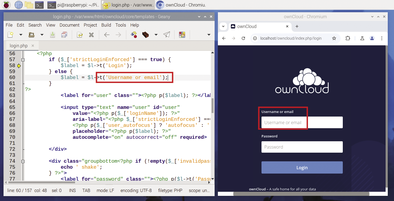View site information icon in address bar
Image resolution: width=394 pixels, height=201 pixels.
[255, 38]
